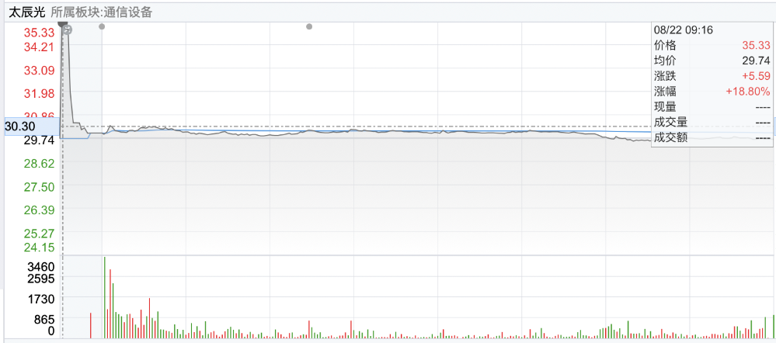Click the gray dot marker above the opening gridline
Viewport: 776px width, 343px height.
(x=102, y=26)
